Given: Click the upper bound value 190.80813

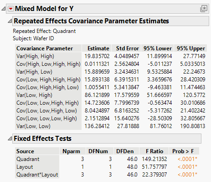Looking at the screenshot, I should tap(193, 126).
